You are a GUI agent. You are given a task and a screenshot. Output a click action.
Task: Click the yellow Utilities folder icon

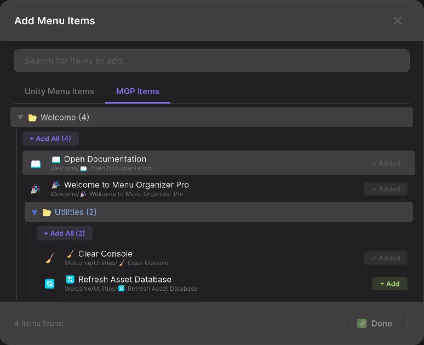(x=47, y=212)
